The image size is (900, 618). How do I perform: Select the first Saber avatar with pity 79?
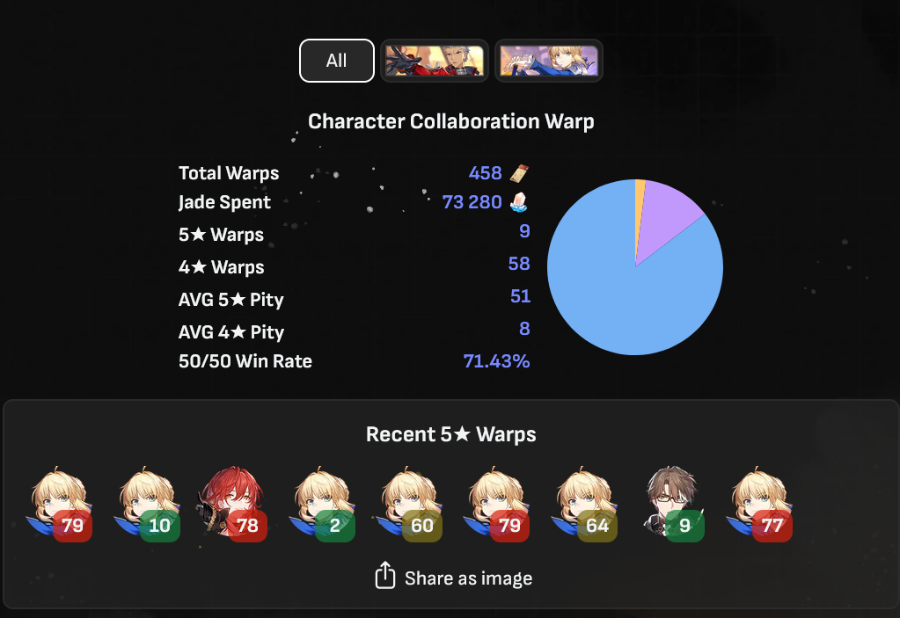coord(59,503)
